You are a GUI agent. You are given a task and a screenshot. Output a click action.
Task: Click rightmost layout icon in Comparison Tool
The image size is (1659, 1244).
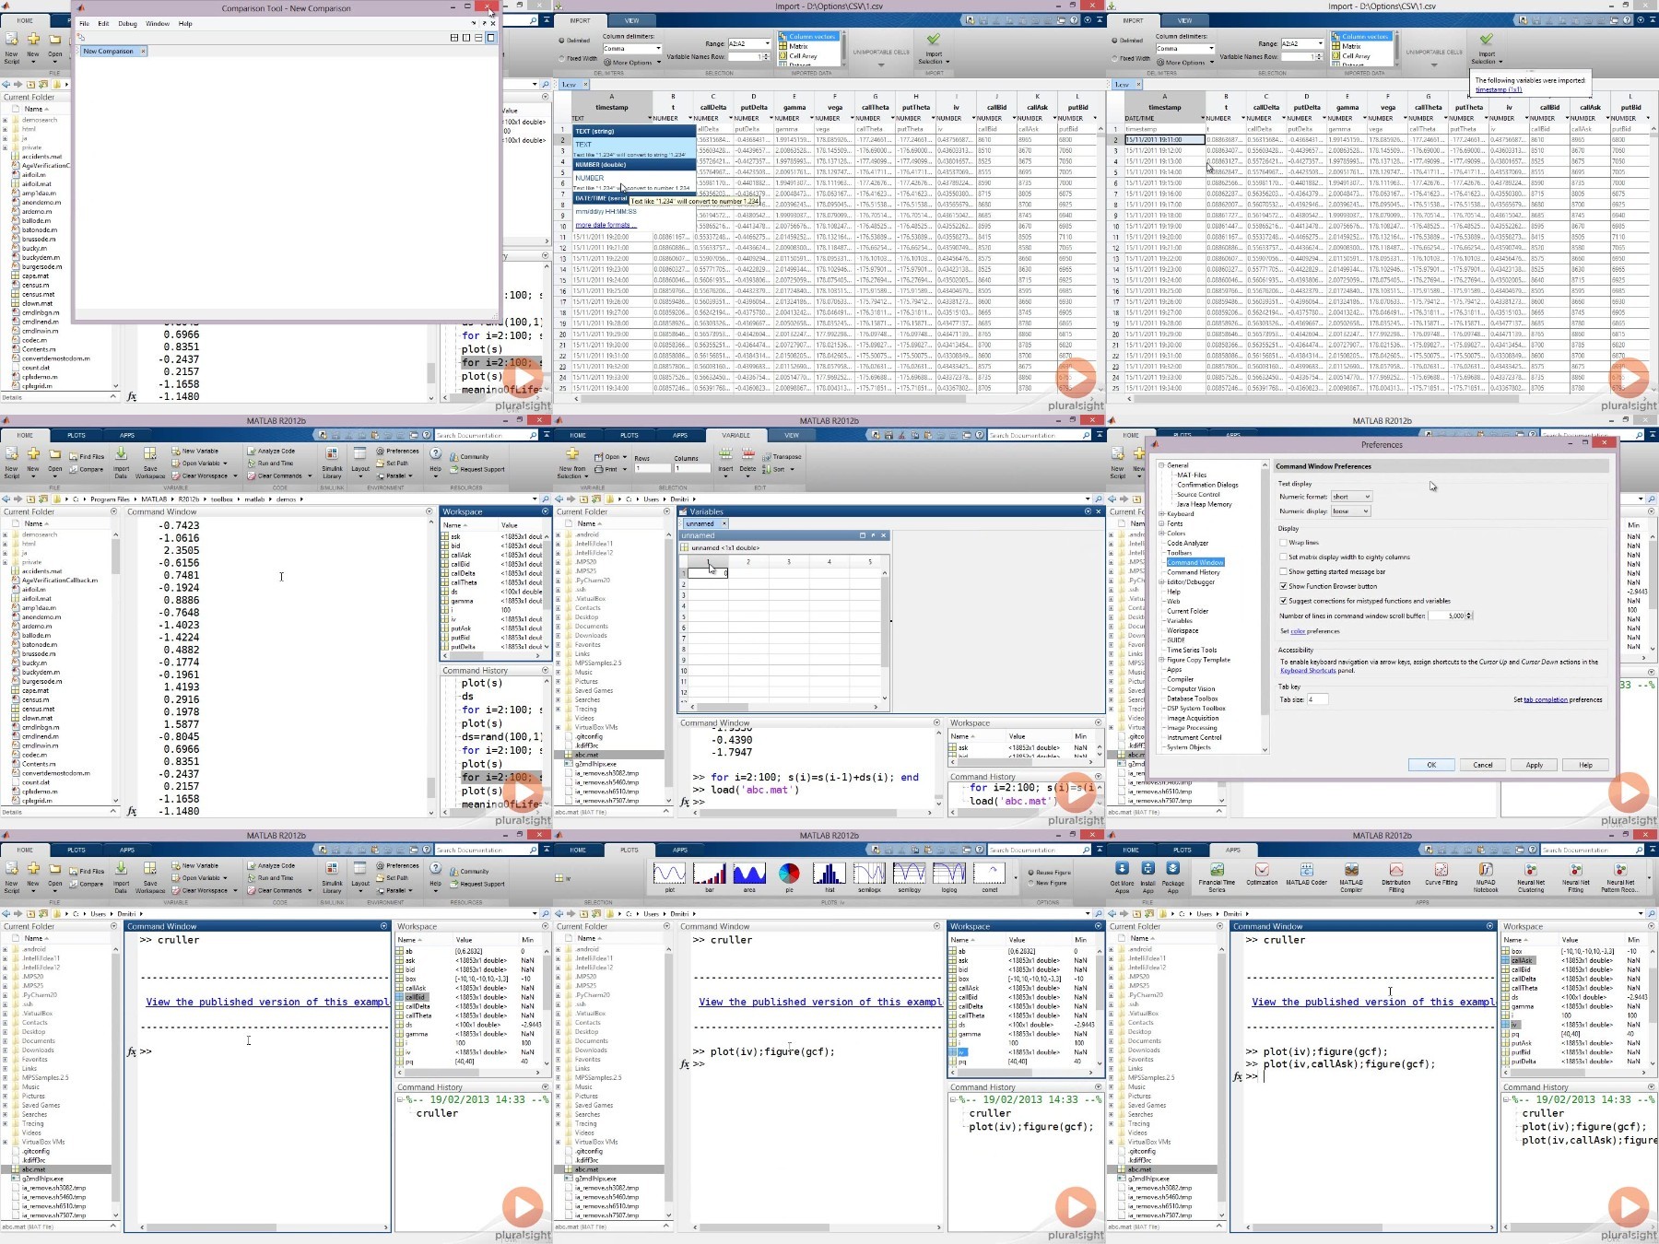pyautogui.click(x=491, y=38)
